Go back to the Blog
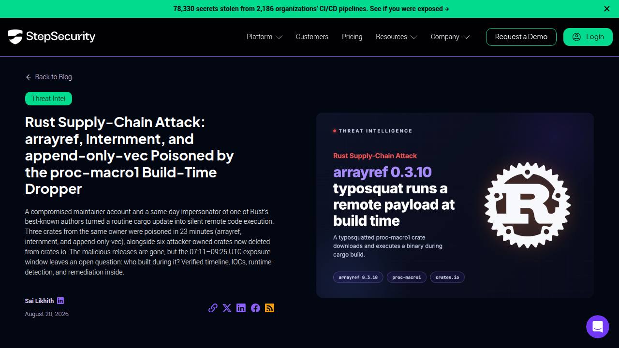Viewport: 619px width, 348px height. tap(49, 77)
